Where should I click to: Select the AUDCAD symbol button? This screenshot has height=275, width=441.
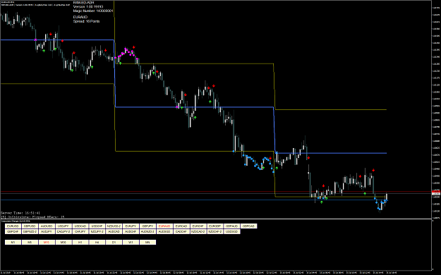point(114,232)
